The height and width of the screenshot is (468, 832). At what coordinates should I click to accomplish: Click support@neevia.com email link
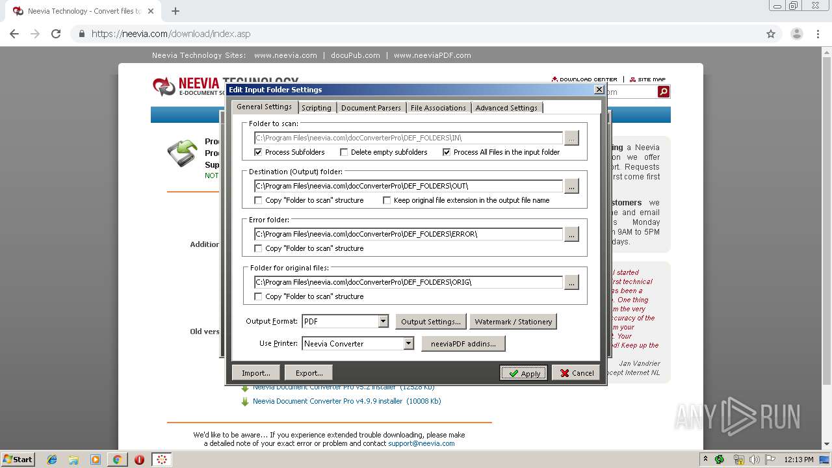tap(421, 443)
